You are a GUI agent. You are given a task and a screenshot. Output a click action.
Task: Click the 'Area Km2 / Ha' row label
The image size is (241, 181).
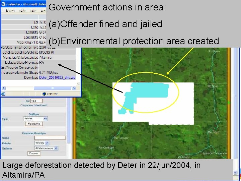pyautogui.click(x=27, y=42)
